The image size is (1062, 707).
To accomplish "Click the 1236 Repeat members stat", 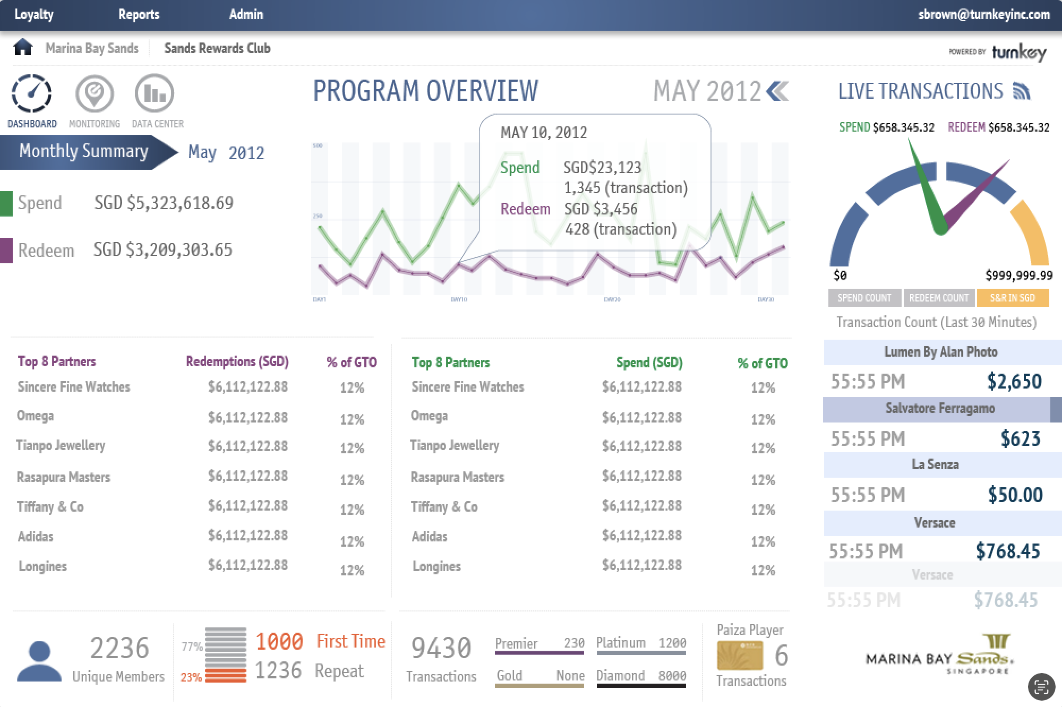I will click(310, 671).
